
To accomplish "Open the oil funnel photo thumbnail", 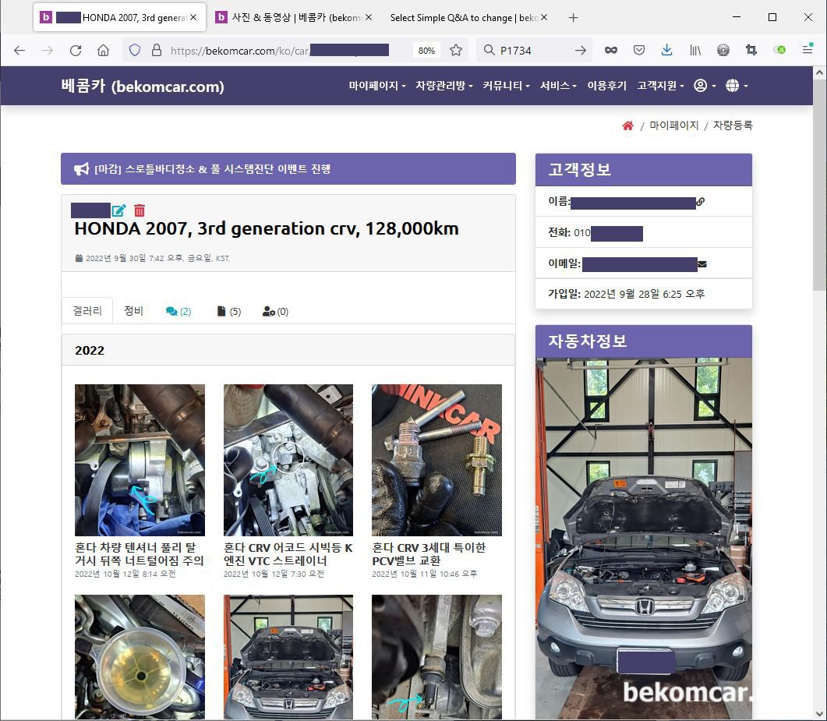I will pos(140,656).
